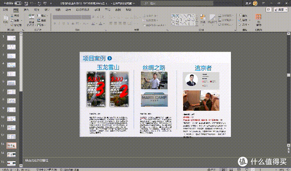Open the Copy dropdown arrow
This screenshot has width=291, height=171.
[22, 20]
